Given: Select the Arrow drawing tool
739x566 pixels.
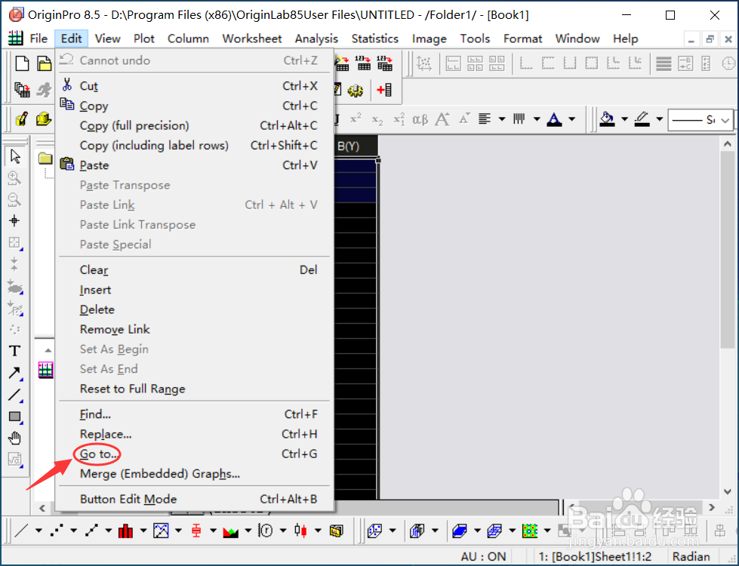Looking at the screenshot, I should click(x=14, y=373).
